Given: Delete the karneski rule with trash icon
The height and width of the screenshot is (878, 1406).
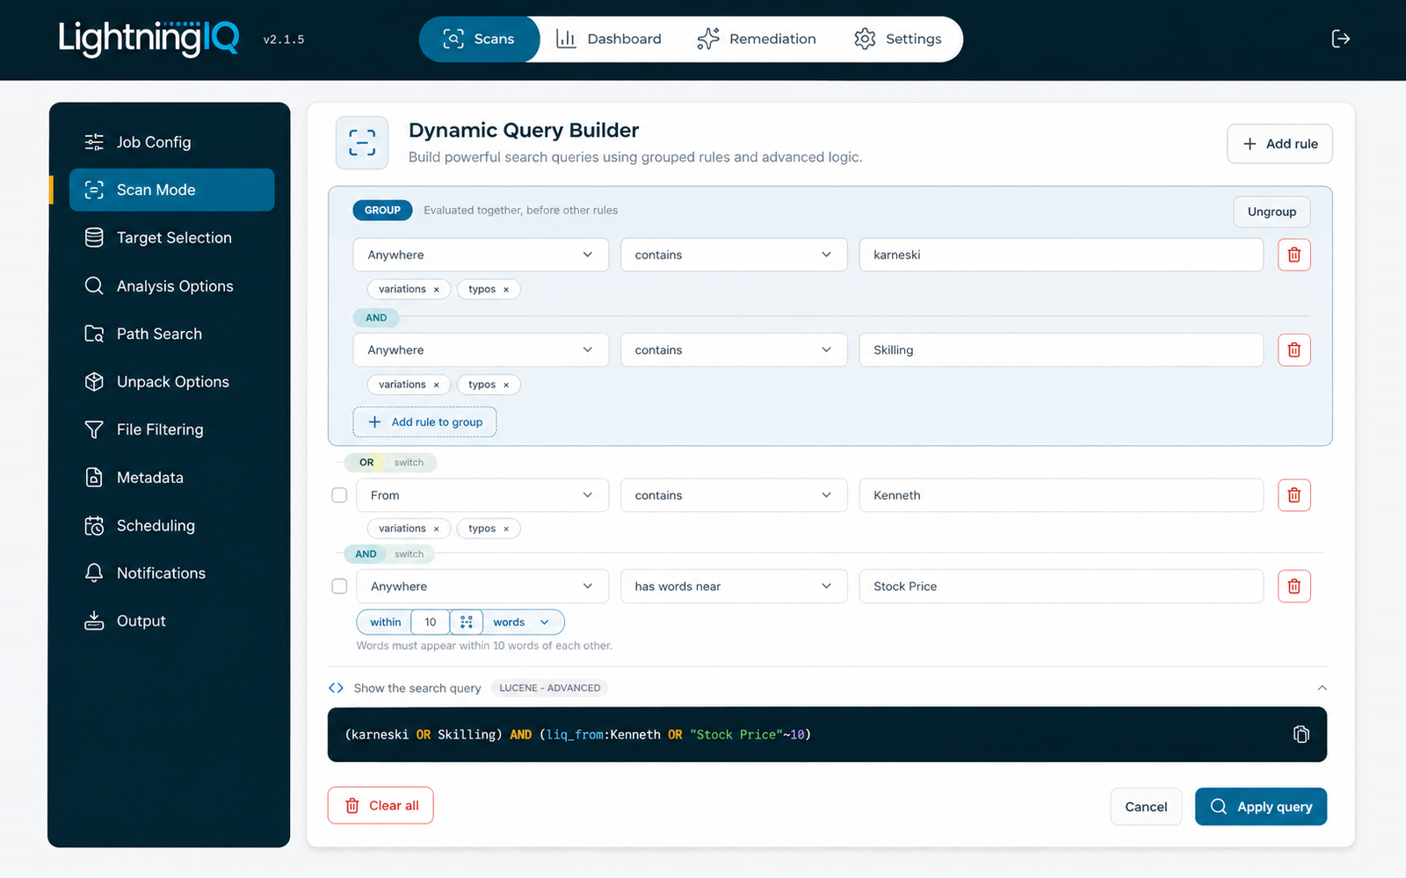Looking at the screenshot, I should (1294, 255).
